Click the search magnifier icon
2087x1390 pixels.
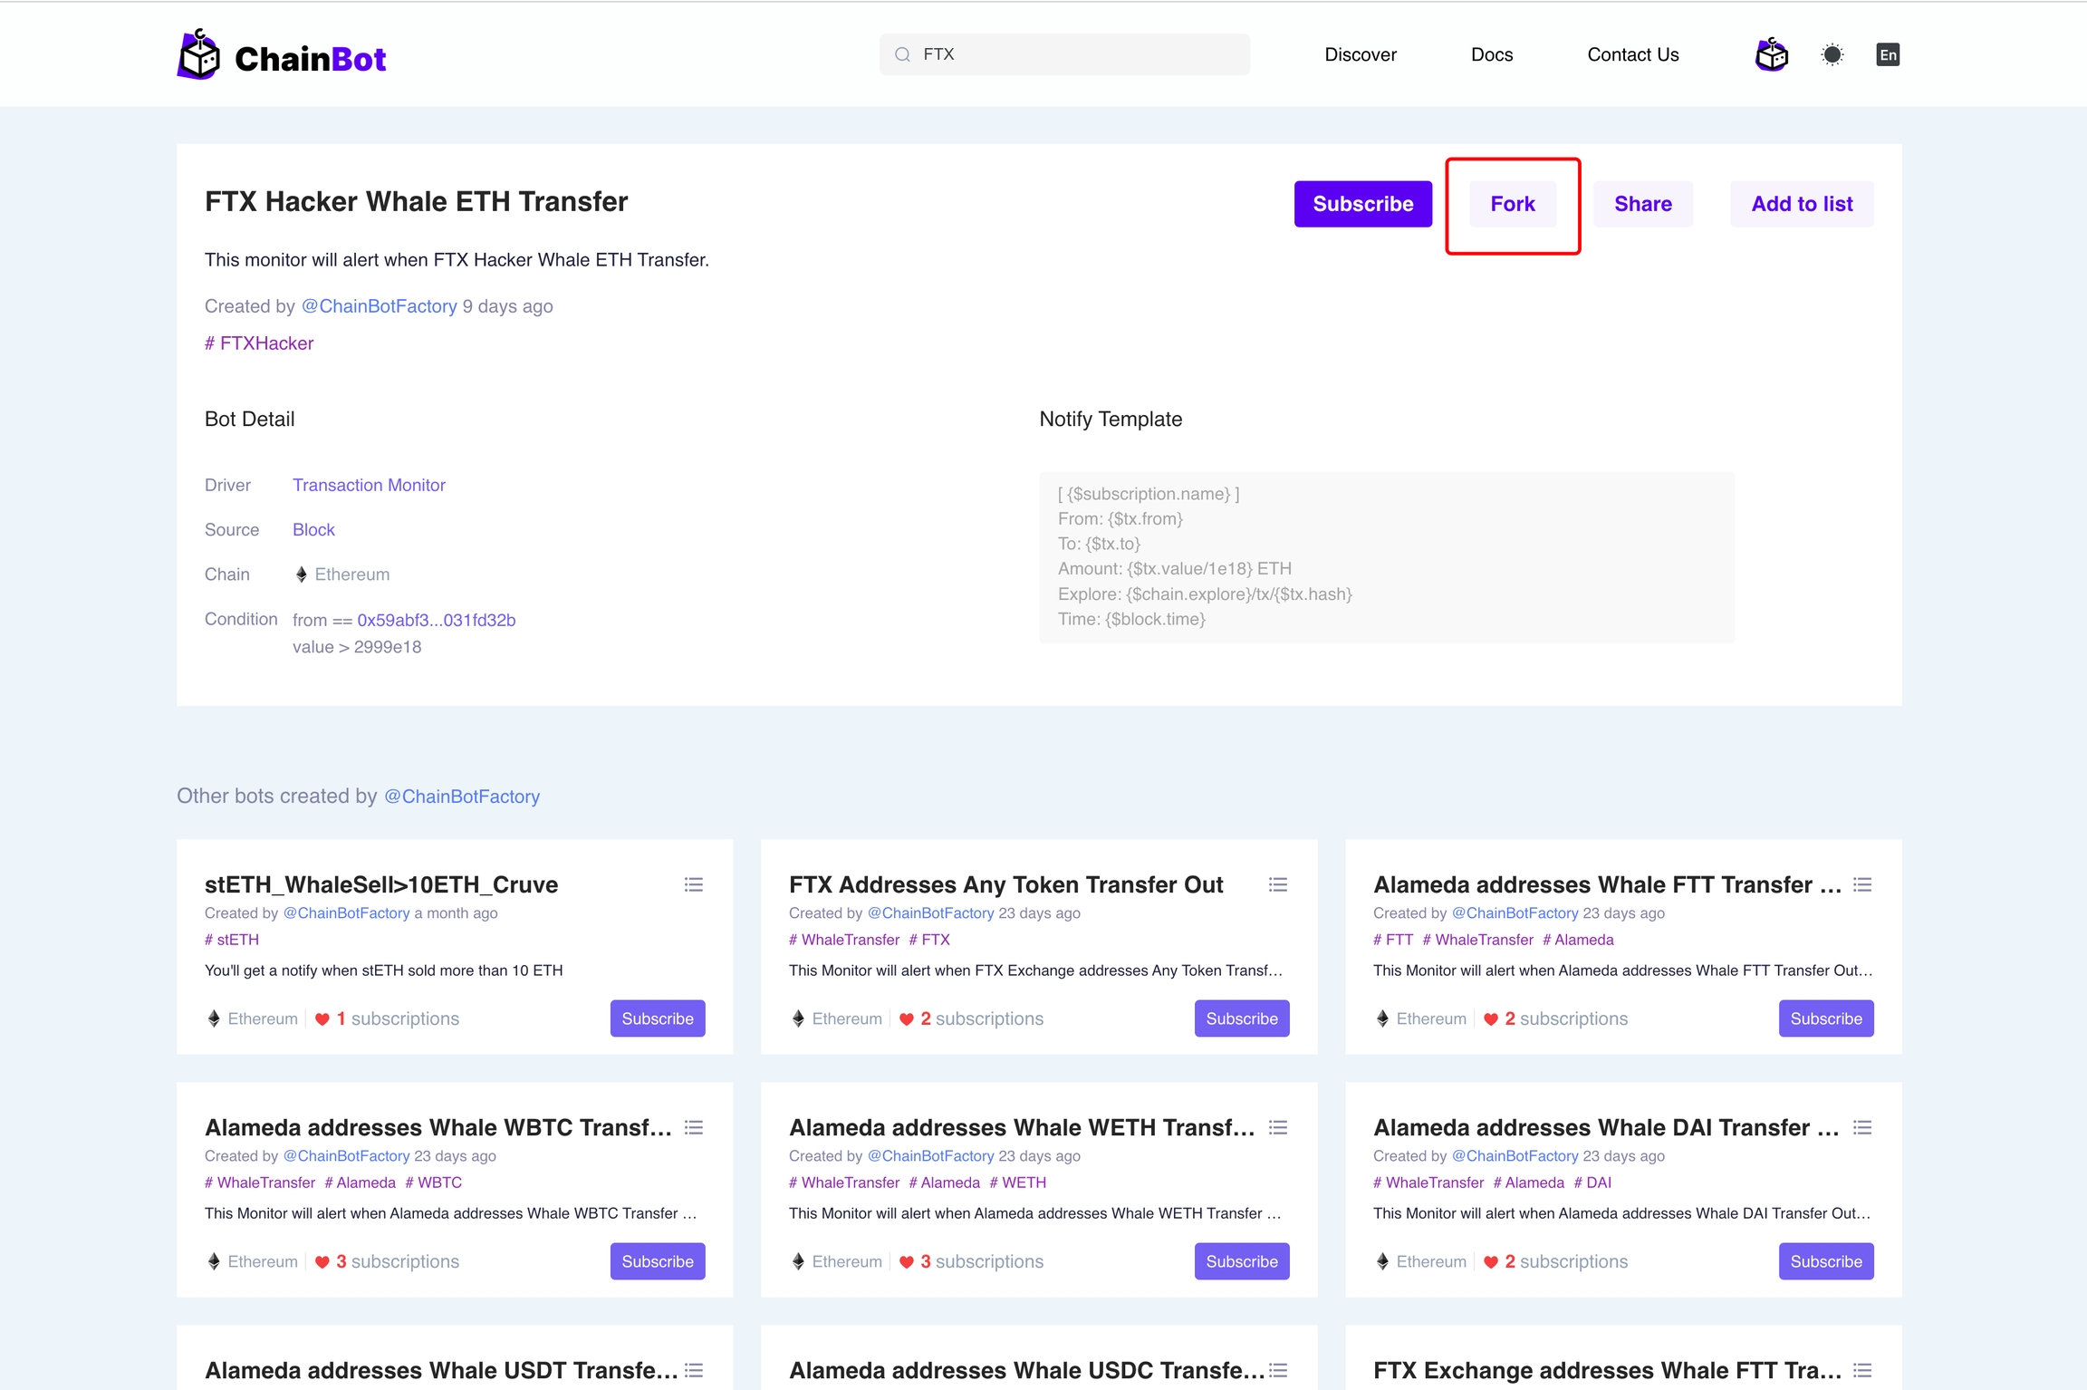[902, 55]
